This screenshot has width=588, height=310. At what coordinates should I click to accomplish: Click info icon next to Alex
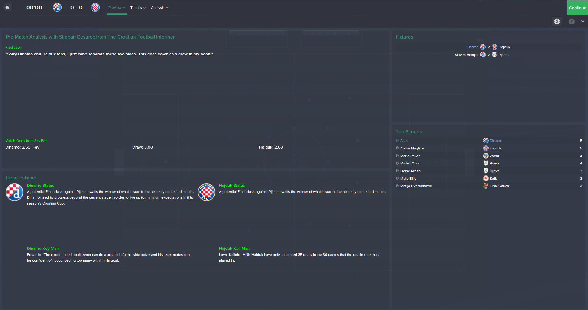pyautogui.click(x=397, y=141)
